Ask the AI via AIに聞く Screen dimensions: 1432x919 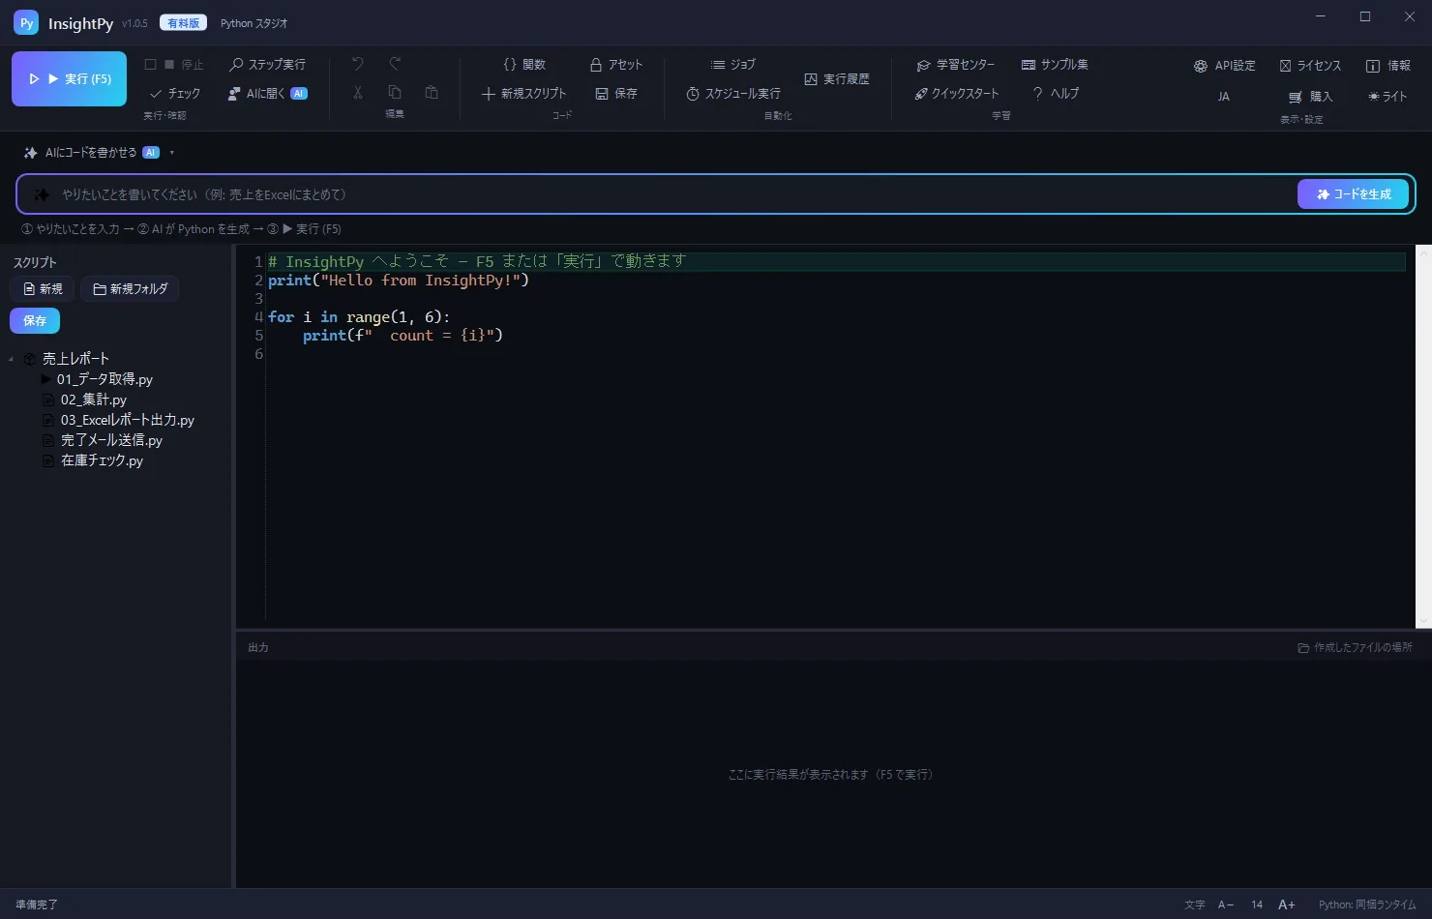(x=267, y=94)
